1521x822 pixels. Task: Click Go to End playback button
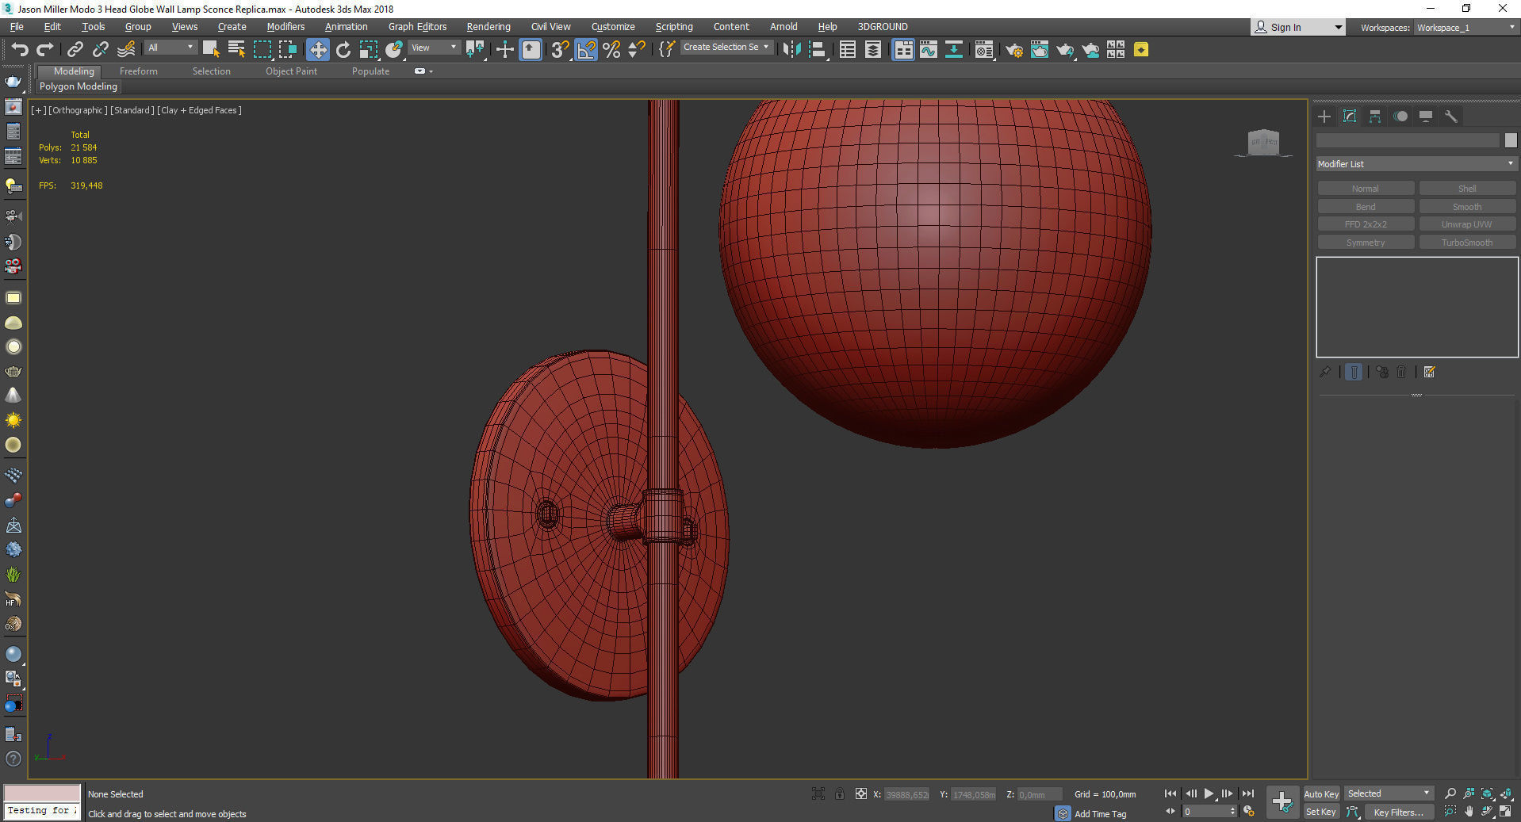point(1248,793)
